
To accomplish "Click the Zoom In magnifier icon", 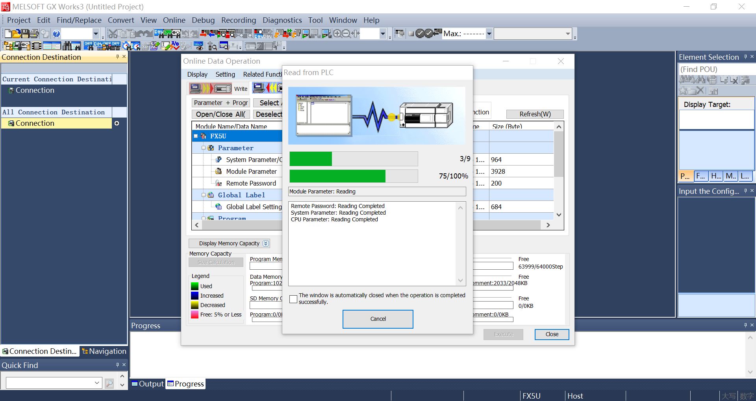I will click(337, 34).
